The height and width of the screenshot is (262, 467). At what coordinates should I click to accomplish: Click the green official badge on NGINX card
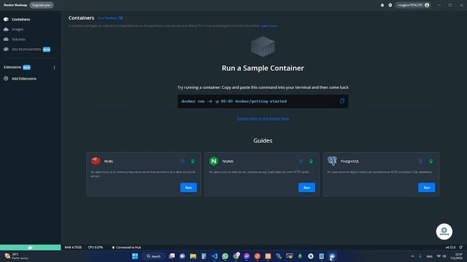click(x=311, y=161)
